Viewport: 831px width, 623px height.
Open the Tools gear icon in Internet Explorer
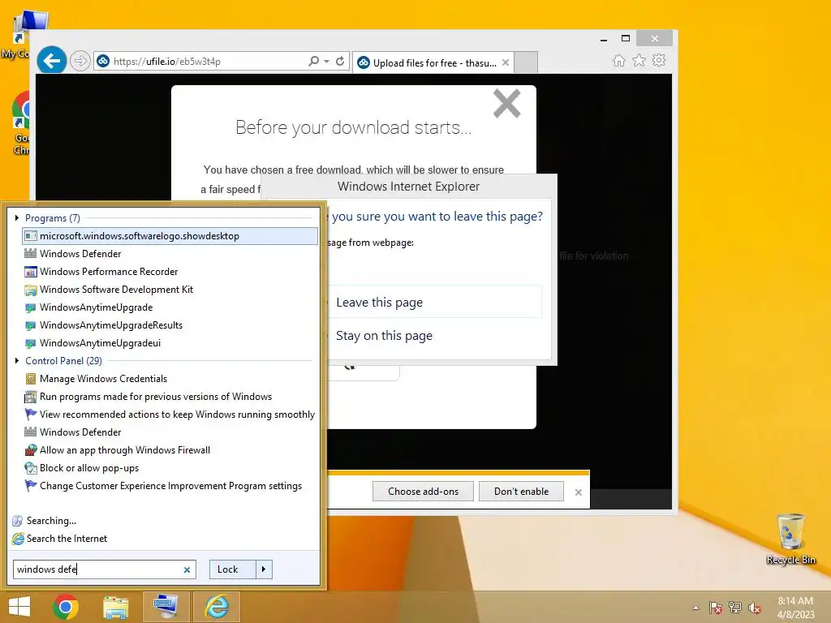659,60
